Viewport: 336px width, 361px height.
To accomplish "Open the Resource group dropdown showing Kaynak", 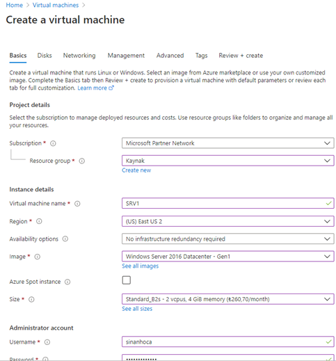I will click(228, 161).
